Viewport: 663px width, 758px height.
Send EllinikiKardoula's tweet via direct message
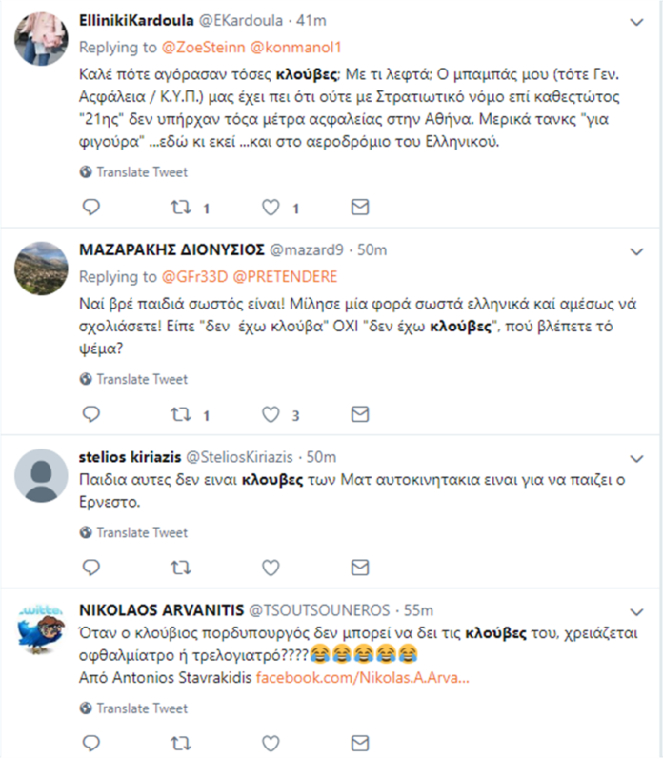pyautogui.click(x=360, y=208)
